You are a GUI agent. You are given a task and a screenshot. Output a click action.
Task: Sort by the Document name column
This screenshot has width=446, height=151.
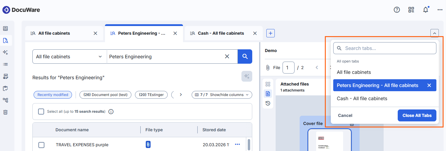click(72, 130)
